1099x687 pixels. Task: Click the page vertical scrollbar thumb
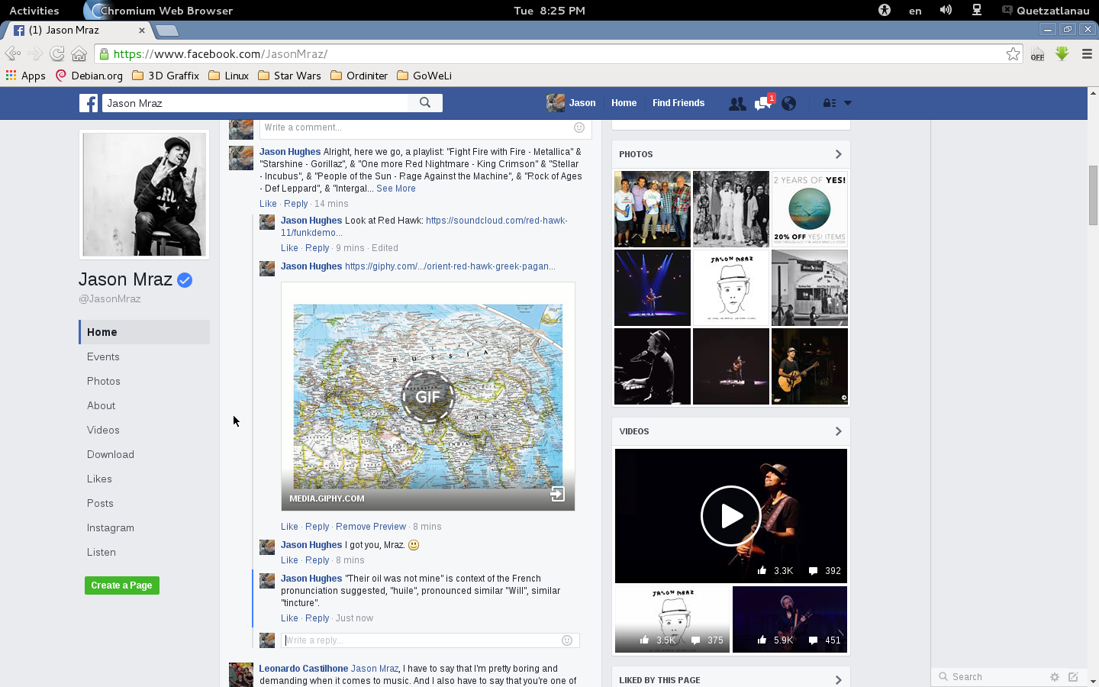(x=1093, y=195)
